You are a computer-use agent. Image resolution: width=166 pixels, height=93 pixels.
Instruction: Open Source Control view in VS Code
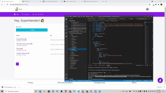point(66,26)
